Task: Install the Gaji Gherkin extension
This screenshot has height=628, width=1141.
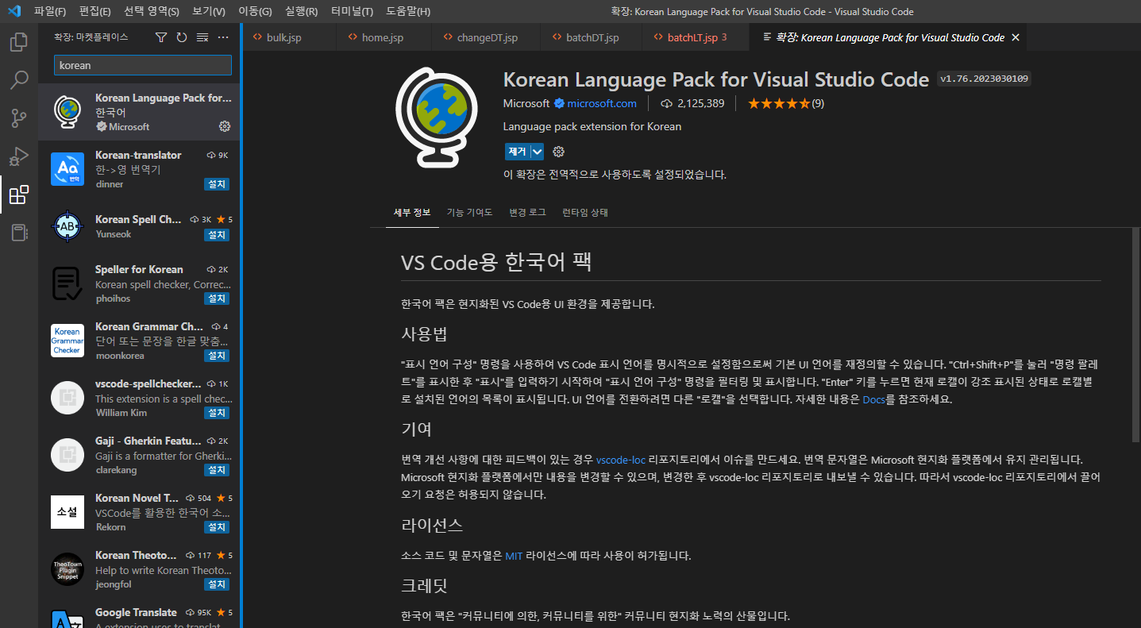Action: click(x=217, y=470)
